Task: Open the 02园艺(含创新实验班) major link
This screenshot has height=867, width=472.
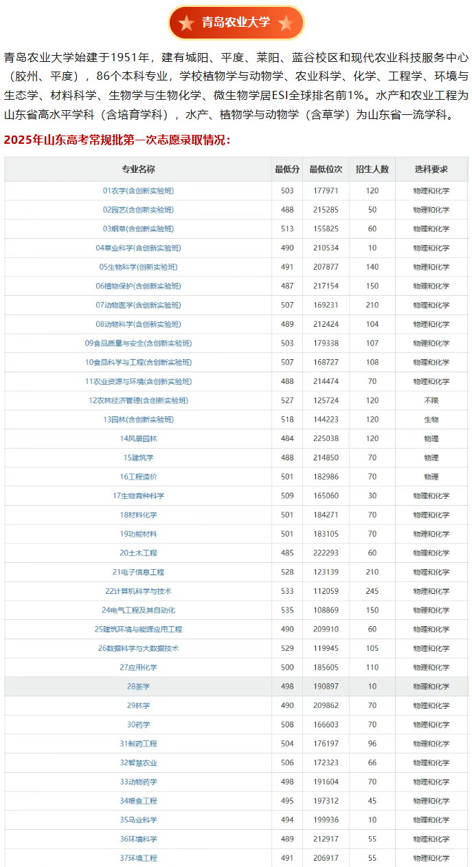Action: 138,210
